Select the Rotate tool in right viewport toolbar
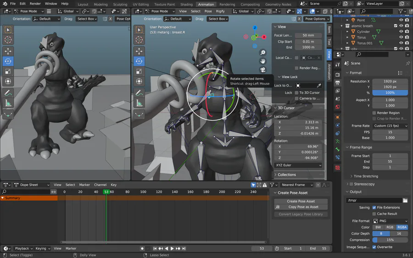413x258 pixels. pyautogui.click(x=139, y=61)
